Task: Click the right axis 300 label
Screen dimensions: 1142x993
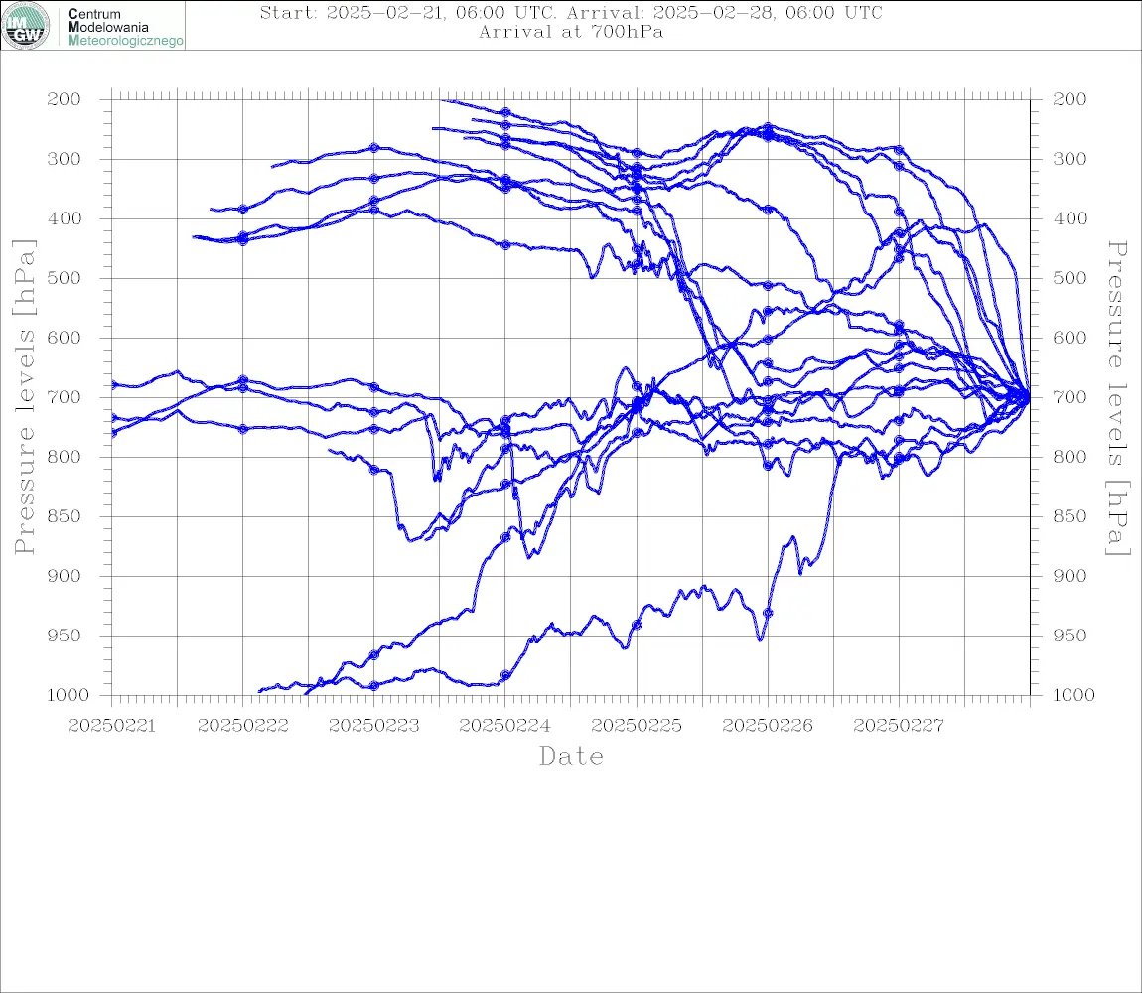Action: coord(1070,159)
